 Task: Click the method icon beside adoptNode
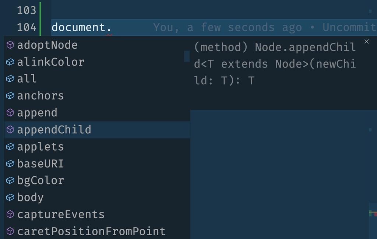(10, 45)
